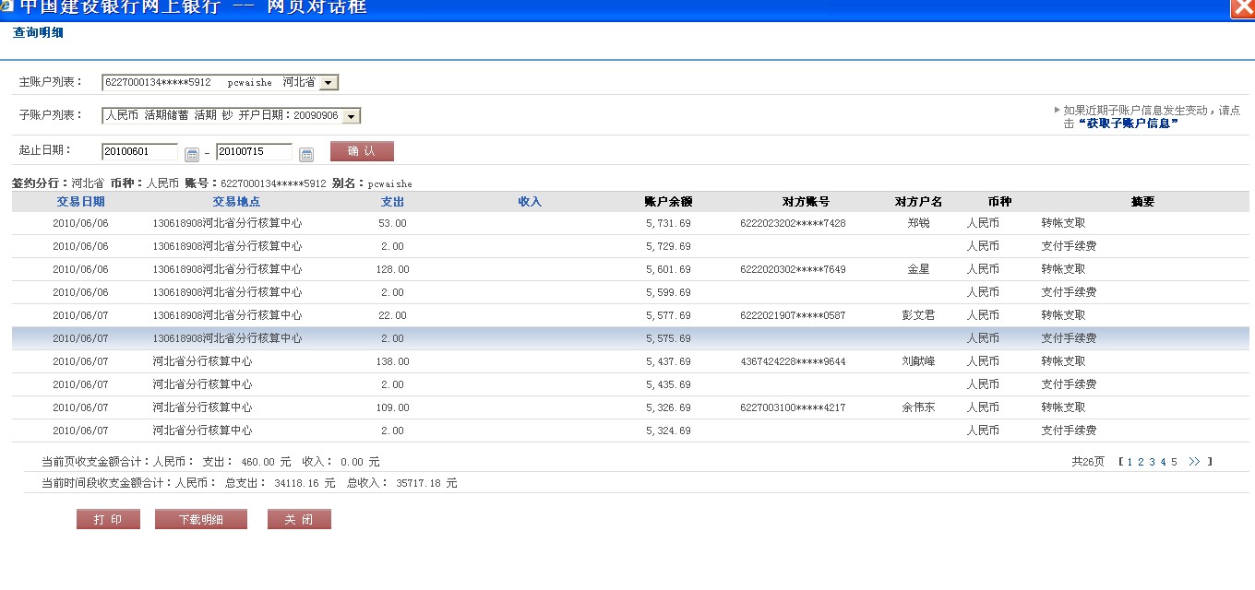Sort by transaction date (交易日期) header

point(80,202)
